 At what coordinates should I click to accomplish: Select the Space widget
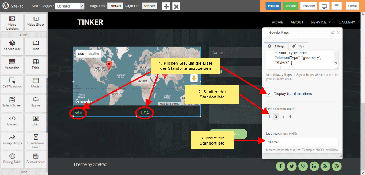pos(36,103)
